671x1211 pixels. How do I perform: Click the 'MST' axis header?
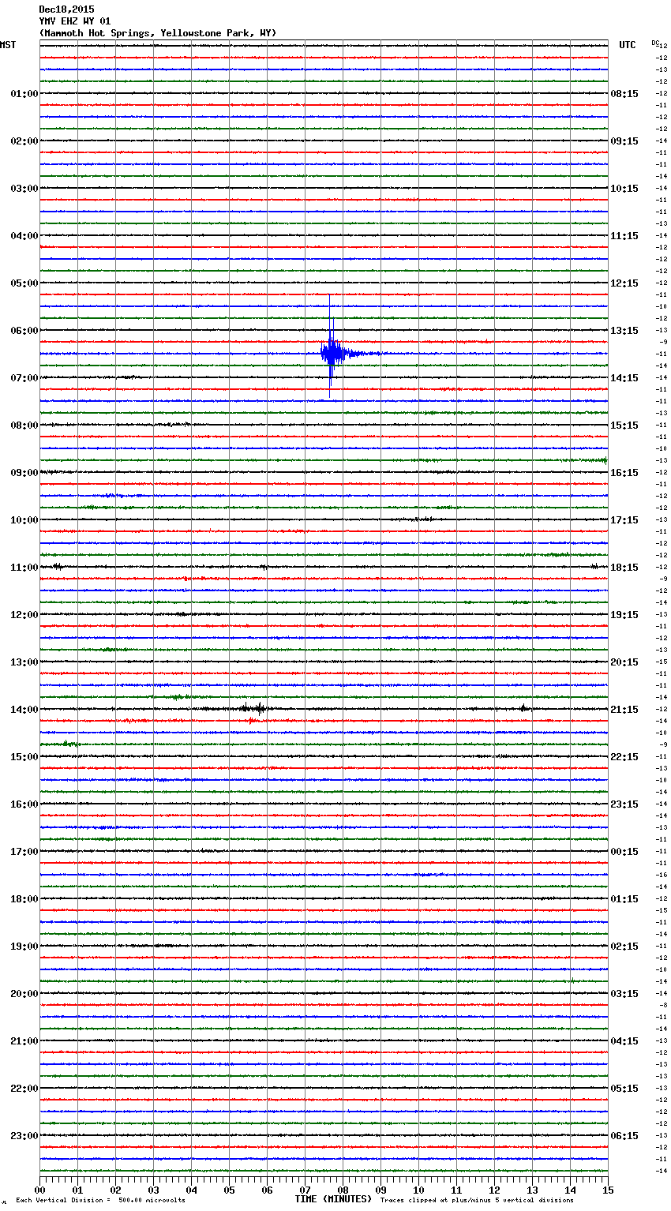click(8, 45)
